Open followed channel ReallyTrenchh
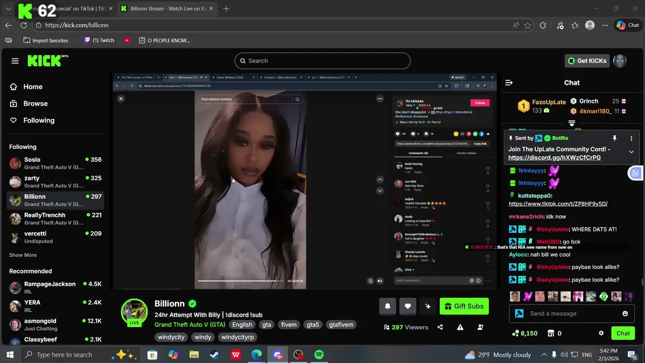This screenshot has width=645, height=363. pos(55,219)
